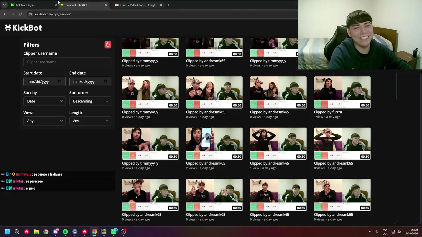
Task: Open the volume control in system tray
Action: click(x=399, y=232)
